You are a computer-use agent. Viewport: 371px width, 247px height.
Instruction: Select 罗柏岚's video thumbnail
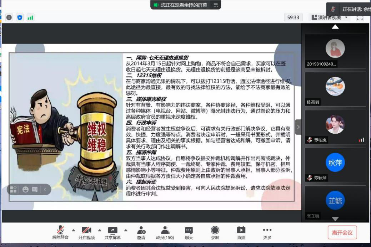click(x=335, y=127)
